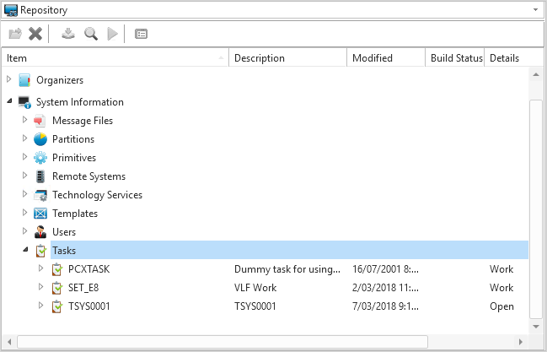Click the Users person icon
Image resolution: width=547 pixels, height=352 pixels.
pos(40,232)
